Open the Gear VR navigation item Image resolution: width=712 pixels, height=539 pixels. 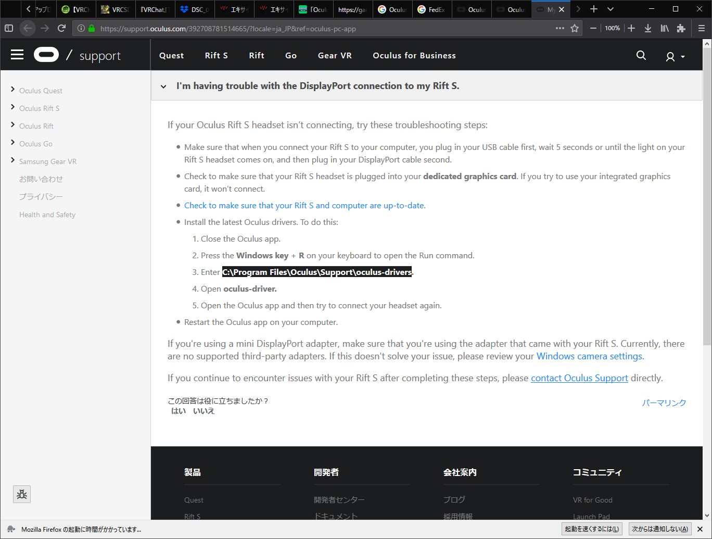335,55
